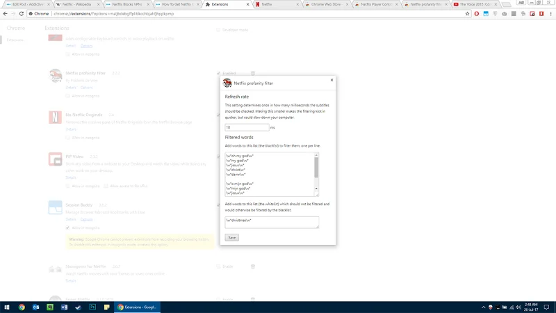Screen dimensions: 556x313
Task: Reload the current page
Action: click(x=22, y=13)
